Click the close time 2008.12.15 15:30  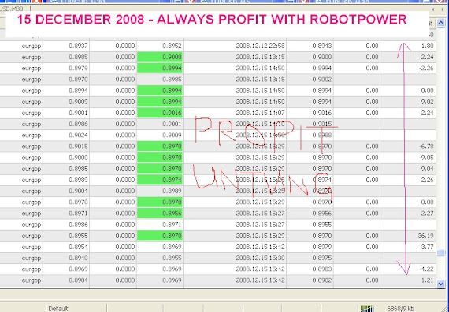260,258
